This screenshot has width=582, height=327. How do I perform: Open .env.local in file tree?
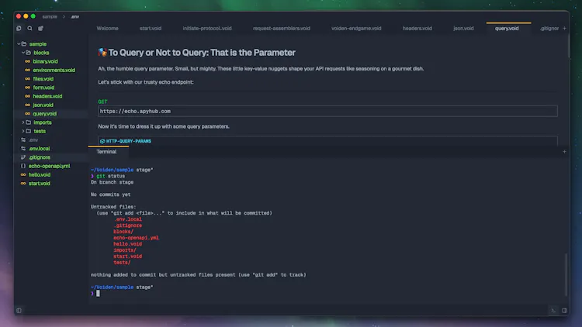40,149
